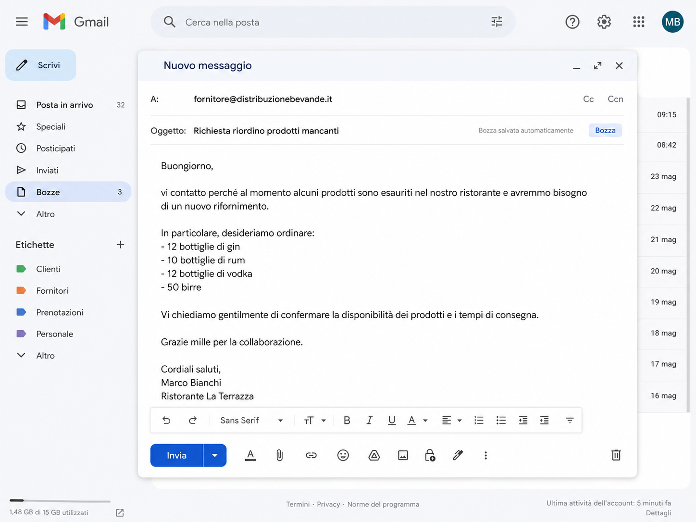Open more options three-dot menu
This screenshot has height=522, width=696.
(x=485, y=455)
